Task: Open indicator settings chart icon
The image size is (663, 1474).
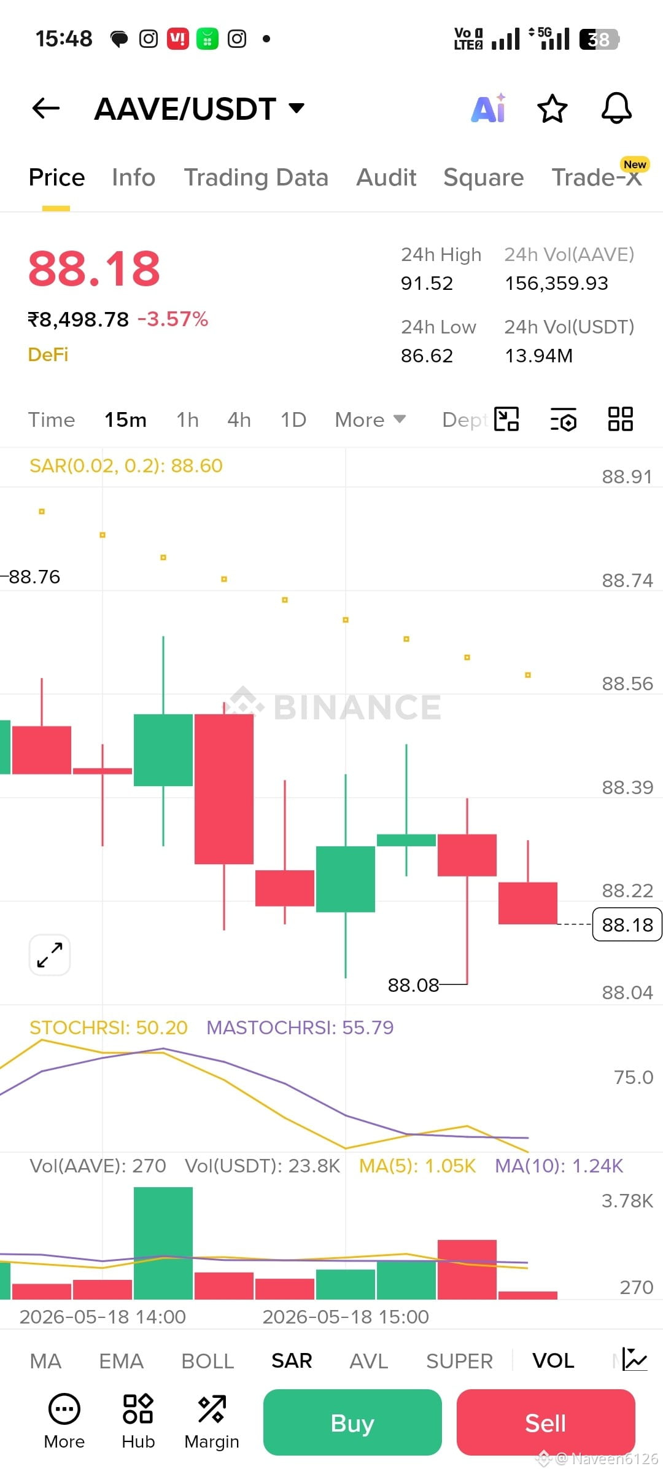Action: coord(635,1360)
